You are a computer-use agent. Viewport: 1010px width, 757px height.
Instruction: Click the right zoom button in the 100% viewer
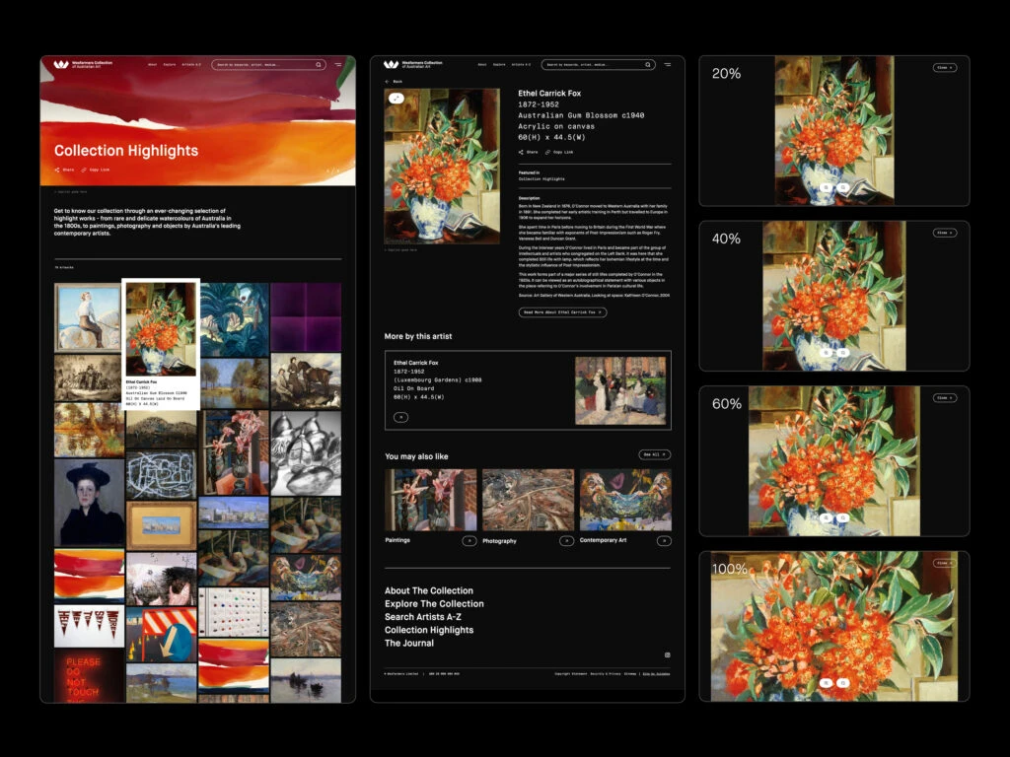pos(843,682)
